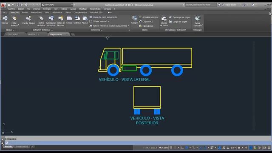Click Hipervínculo
272x153 pixels.
(146, 26)
